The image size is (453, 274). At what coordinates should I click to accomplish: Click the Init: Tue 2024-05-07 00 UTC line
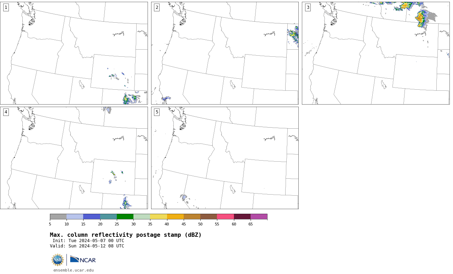(88, 241)
